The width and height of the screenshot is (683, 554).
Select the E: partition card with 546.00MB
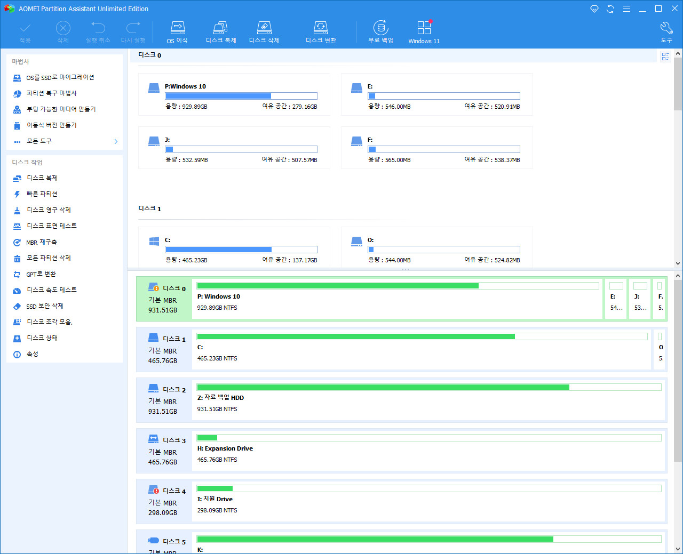tap(437, 94)
